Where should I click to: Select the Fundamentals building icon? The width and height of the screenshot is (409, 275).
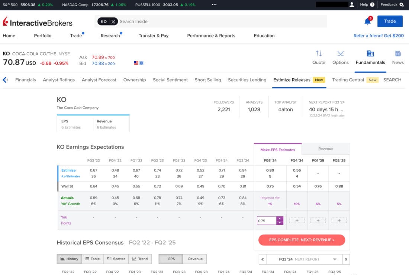tap(370, 53)
